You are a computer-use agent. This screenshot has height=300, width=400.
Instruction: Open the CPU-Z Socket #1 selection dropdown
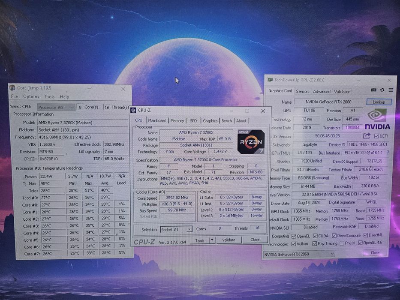pyautogui.click(x=176, y=229)
